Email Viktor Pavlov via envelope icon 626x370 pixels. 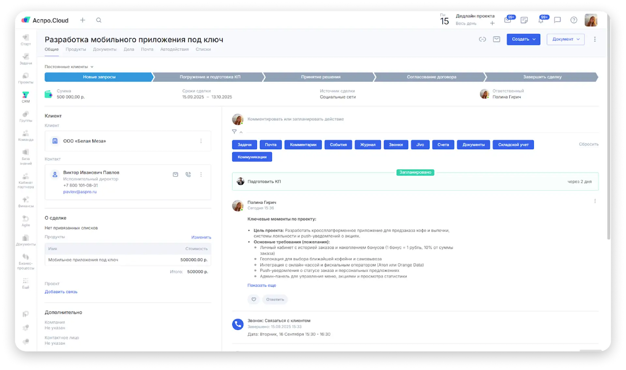tap(175, 174)
